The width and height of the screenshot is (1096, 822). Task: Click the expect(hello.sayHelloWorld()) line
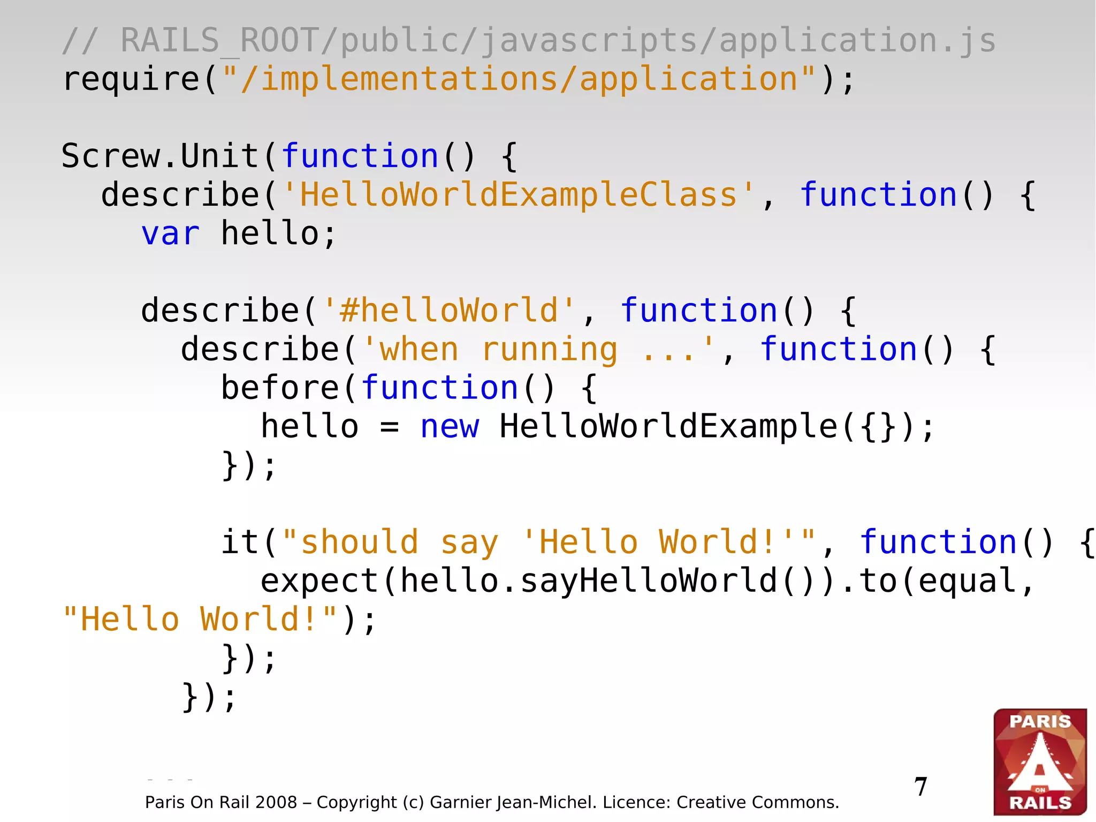[648, 580]
